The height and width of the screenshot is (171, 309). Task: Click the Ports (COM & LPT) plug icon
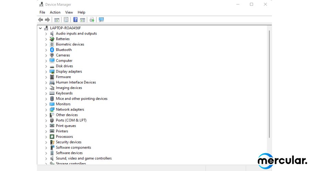tap(52, 120)
